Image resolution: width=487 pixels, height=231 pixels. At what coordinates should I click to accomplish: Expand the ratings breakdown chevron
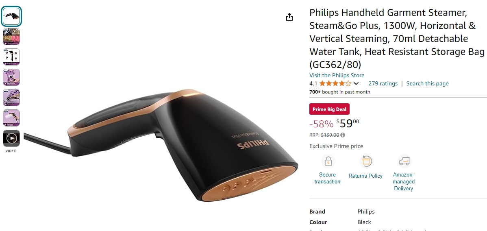tap(356, 83)
